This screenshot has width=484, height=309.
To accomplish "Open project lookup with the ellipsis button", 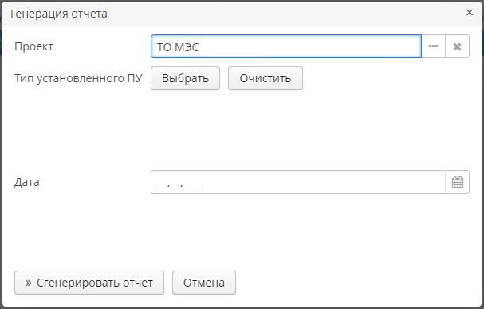I will coord(434,46).
